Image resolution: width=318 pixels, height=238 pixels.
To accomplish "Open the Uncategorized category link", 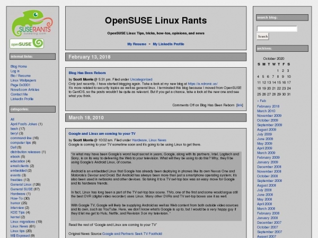I will pyautogui.click(x=141, y=79).
